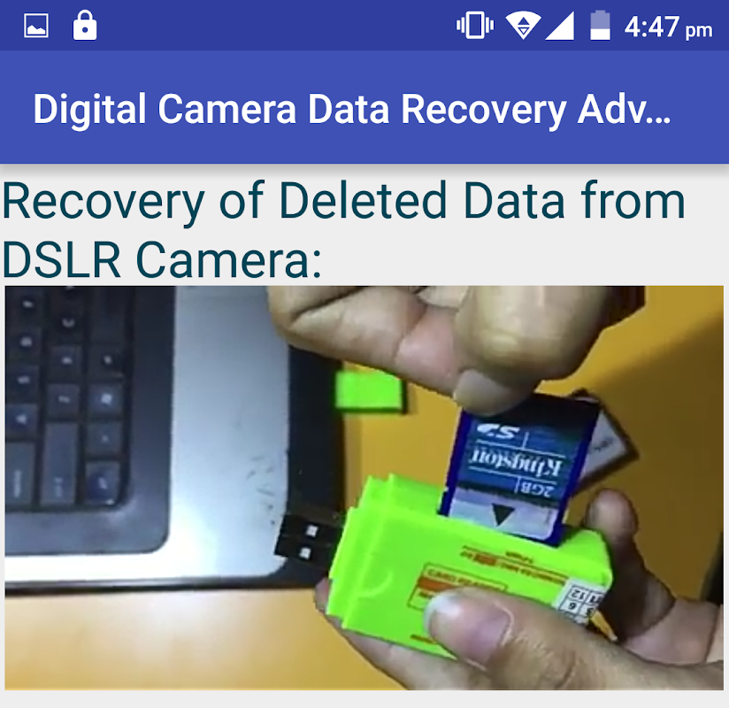729x708 pixels.
Task: Tap the Wi-Fi signal icon
Action: point(523,25)
